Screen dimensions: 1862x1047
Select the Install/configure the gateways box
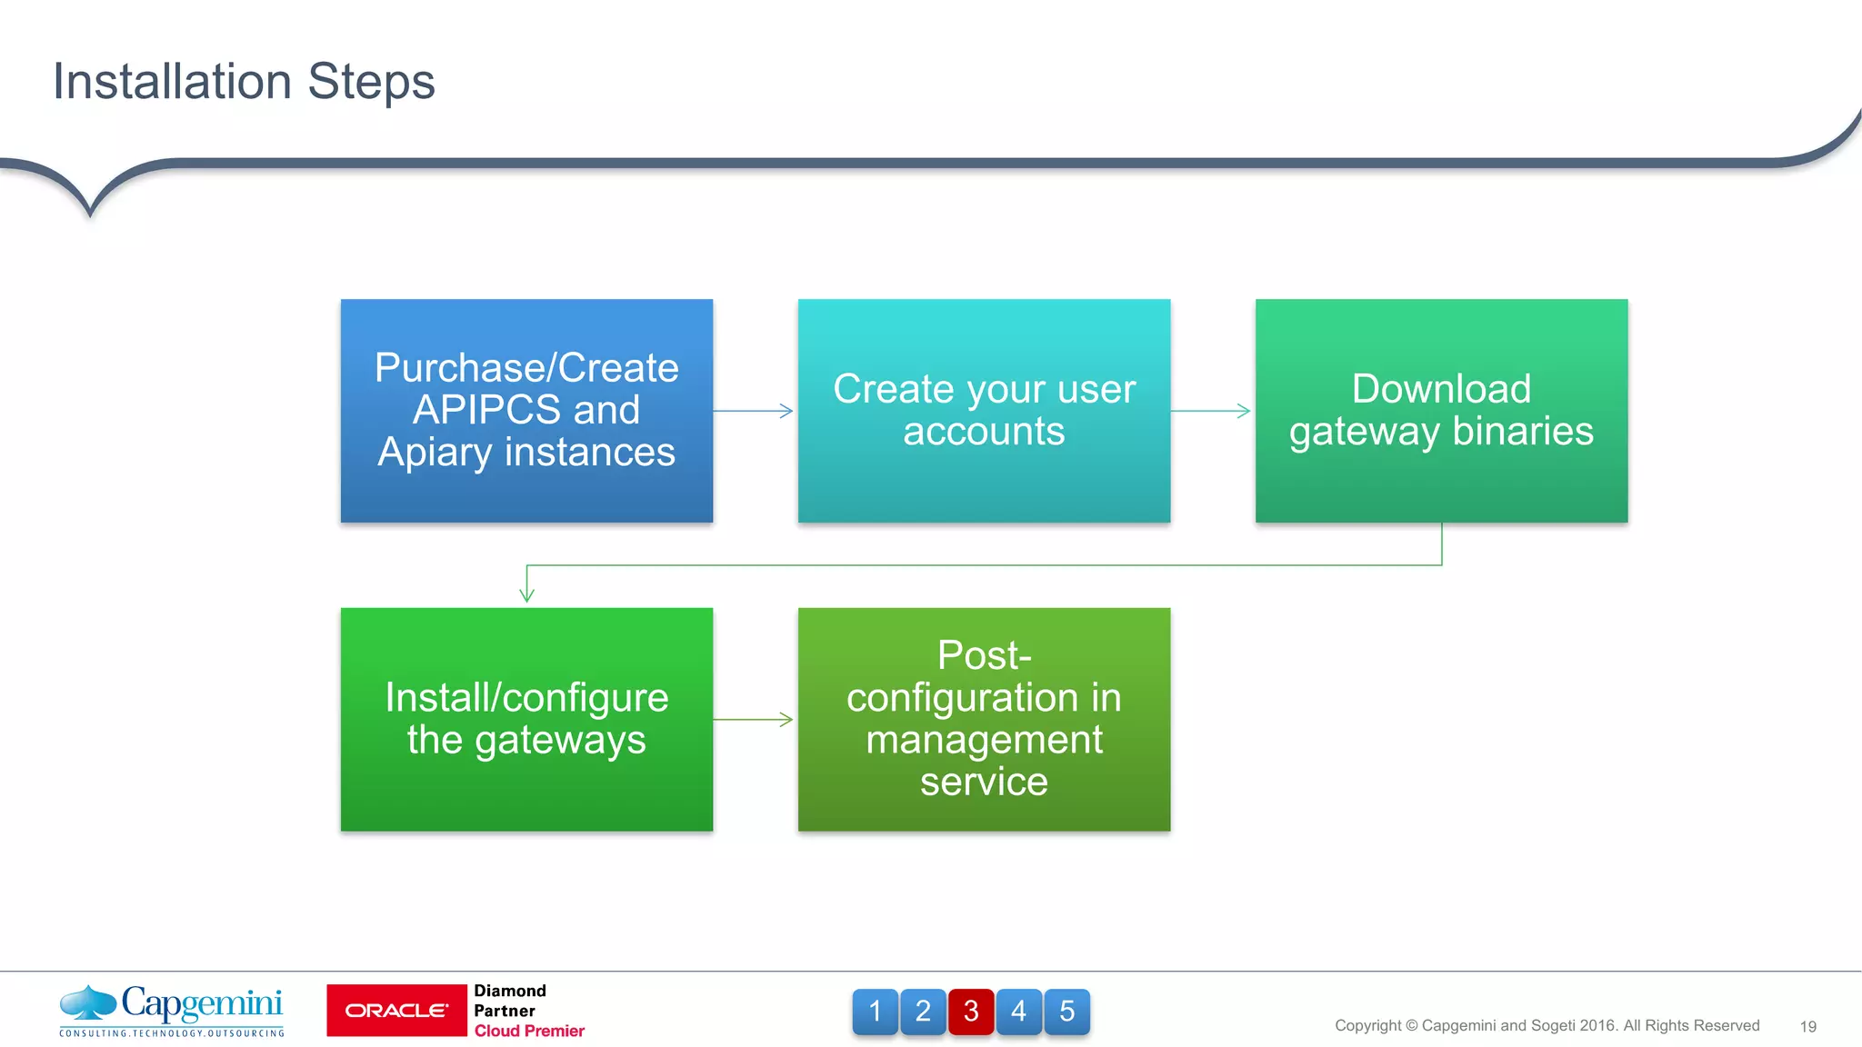pos(526,719)
